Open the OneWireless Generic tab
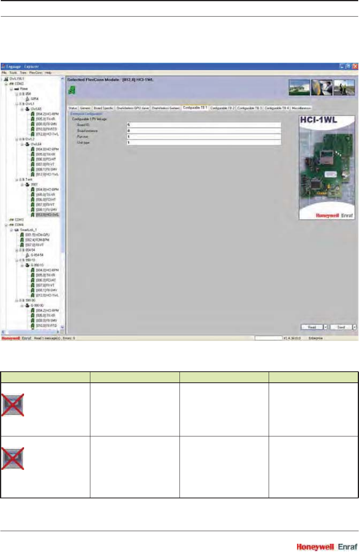This screenshot has width=359, height=554. (166, 108)
